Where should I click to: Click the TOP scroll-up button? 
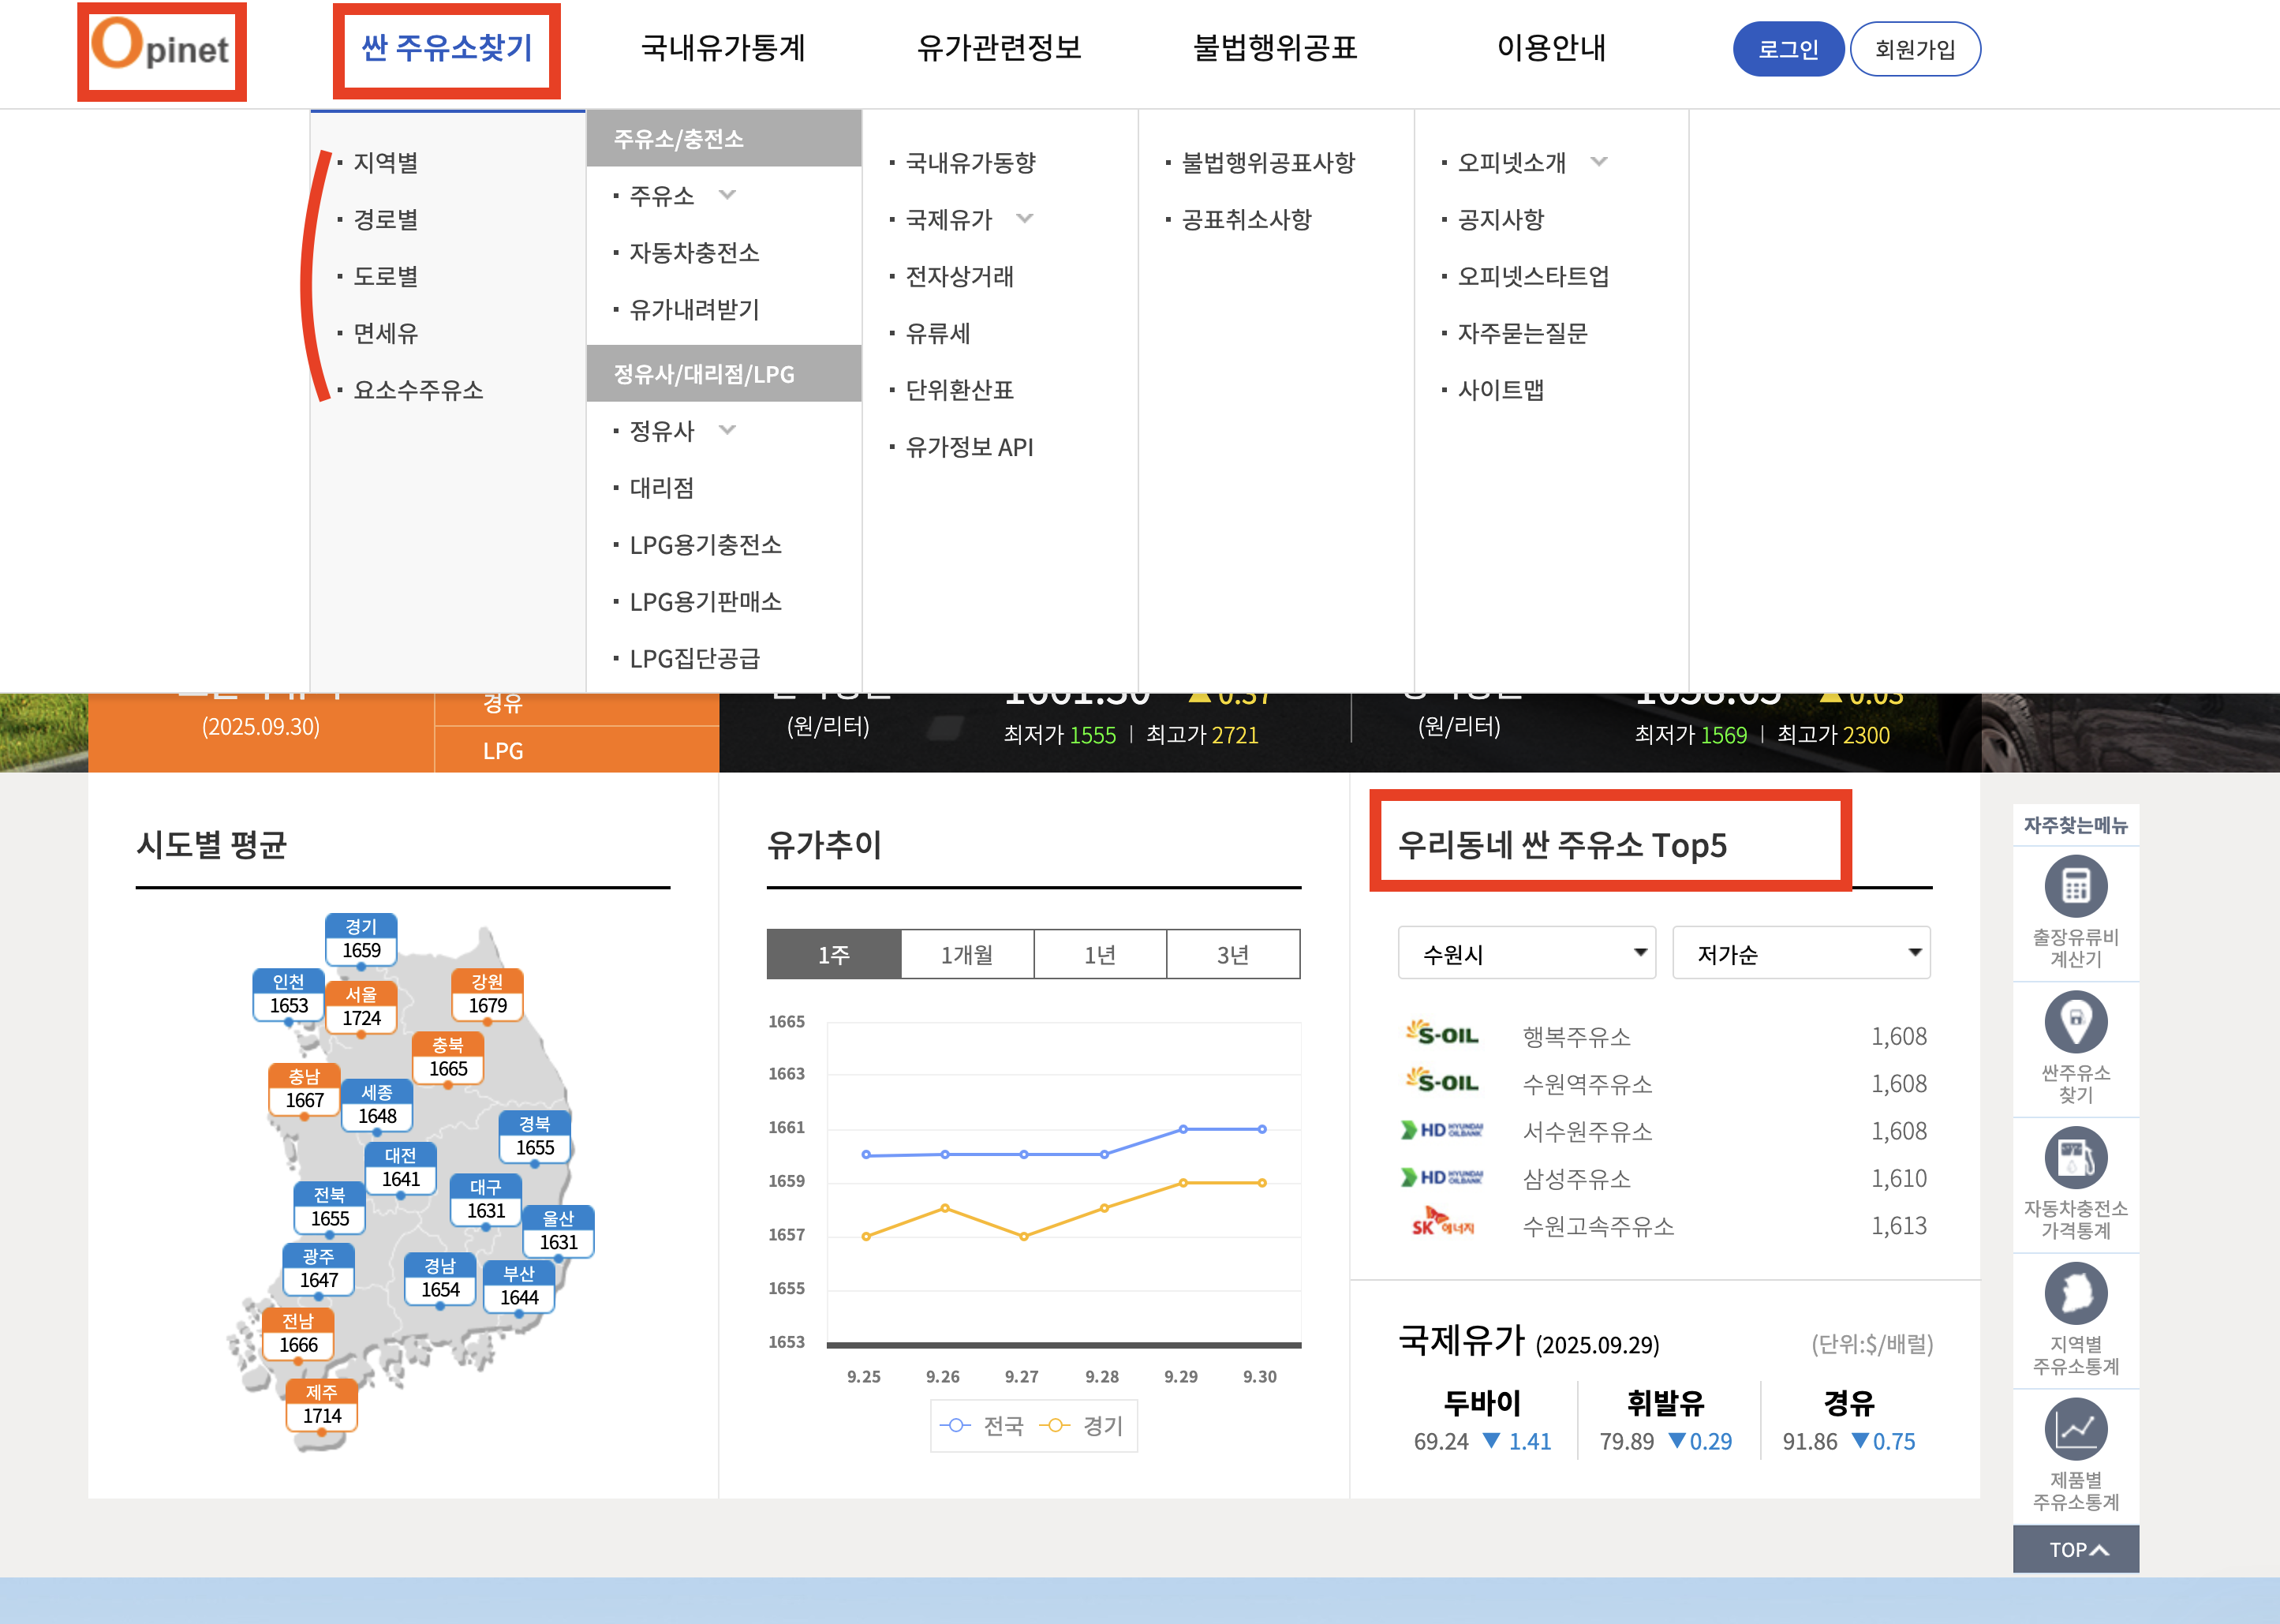2075,1549
